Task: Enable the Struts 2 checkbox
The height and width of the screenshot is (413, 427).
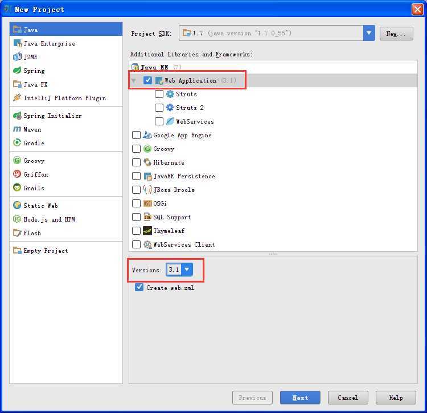Action: (x=159, y=108)
